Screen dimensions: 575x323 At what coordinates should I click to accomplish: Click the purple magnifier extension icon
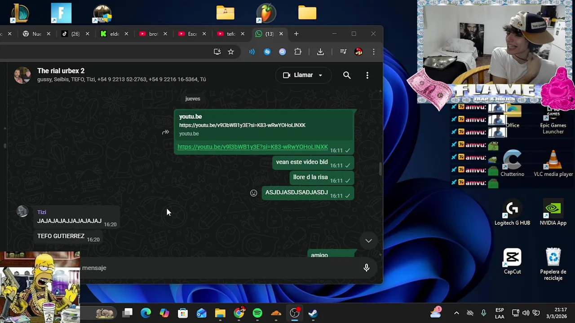[x=282, y=52]
